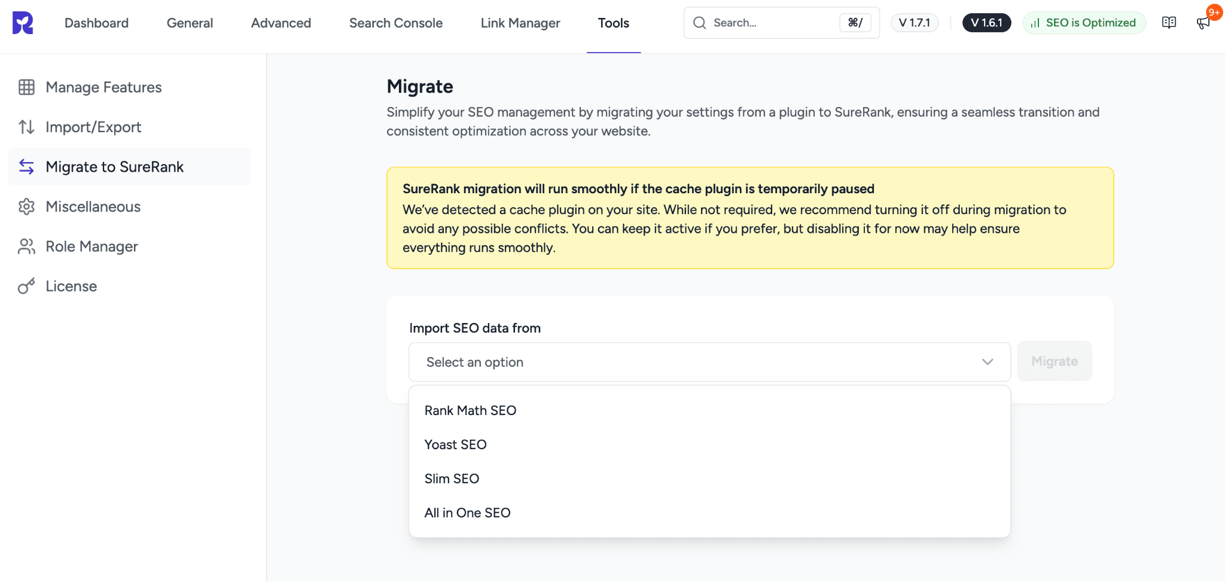
Task: Click the Migrate button
Action: pos(1055,361)
